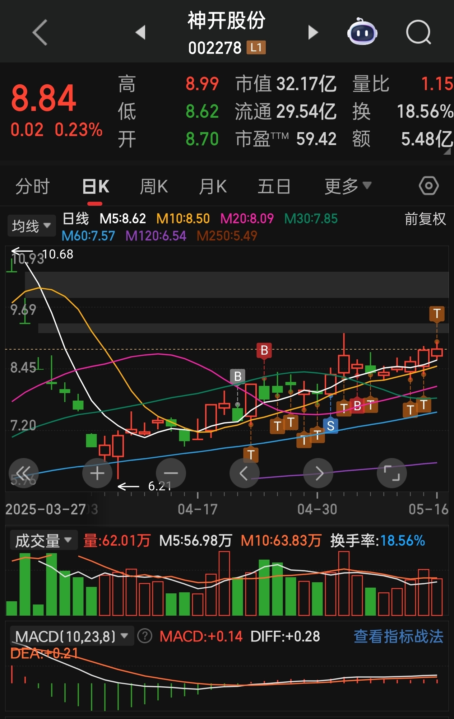Screen dimensions: 454x719
Task: Tap 量:62.01万 volume value
Action: click(117, 541)
